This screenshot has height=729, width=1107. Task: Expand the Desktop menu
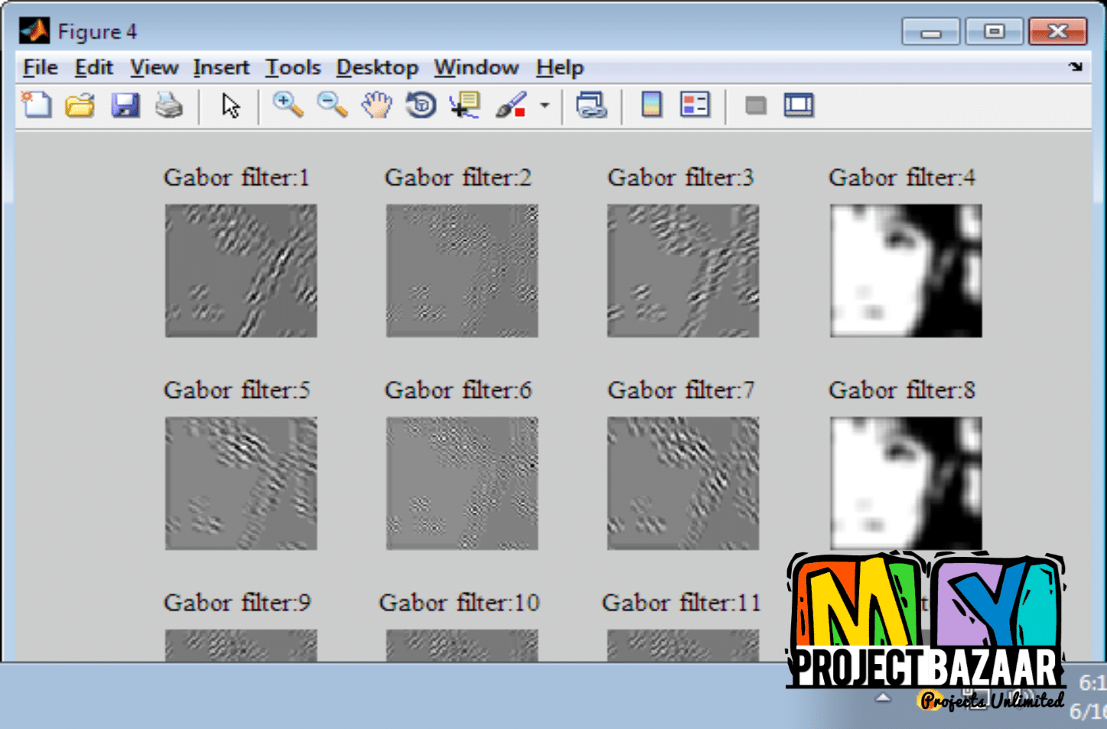click(377, 67)
